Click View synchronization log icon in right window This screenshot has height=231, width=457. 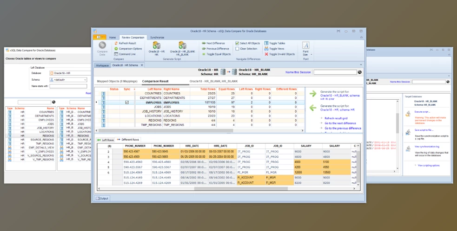pos(408,149)
